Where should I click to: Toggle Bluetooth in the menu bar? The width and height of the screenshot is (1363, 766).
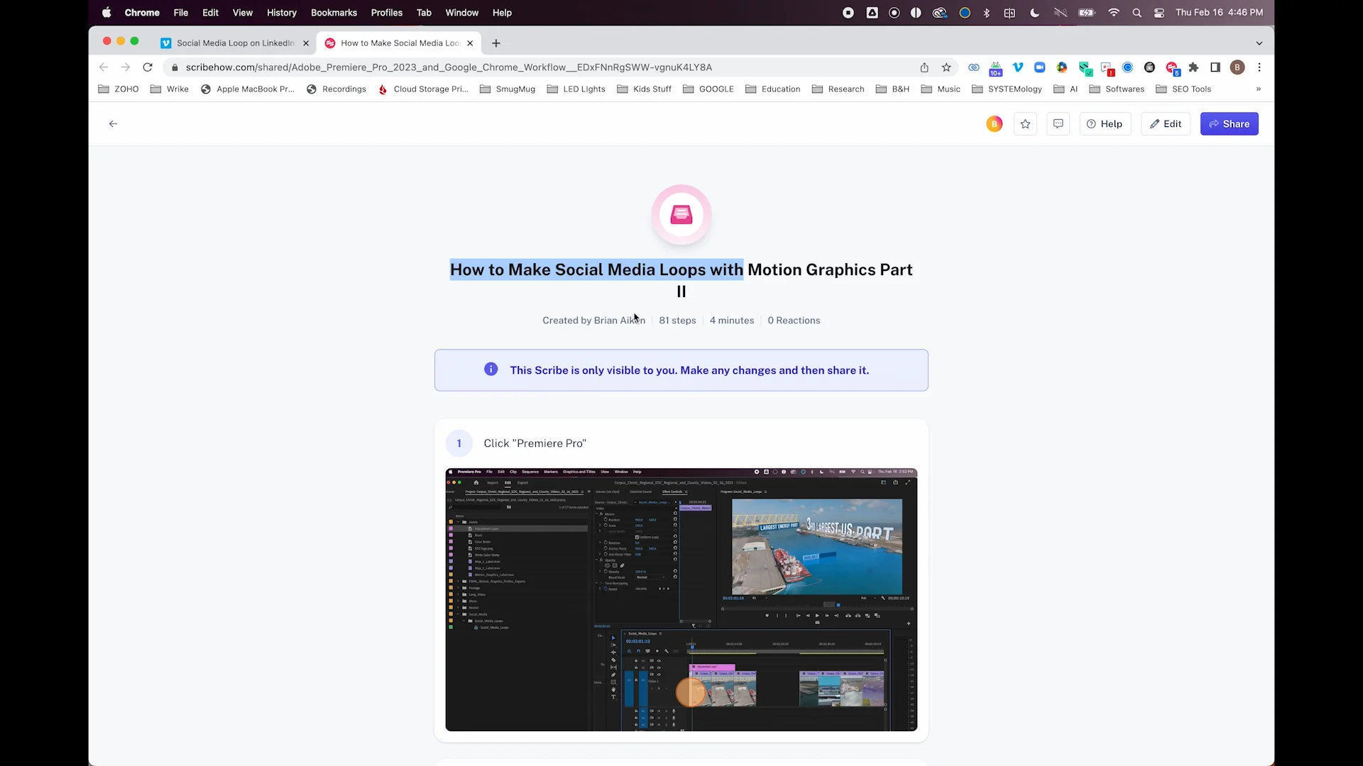pos(987,13)
